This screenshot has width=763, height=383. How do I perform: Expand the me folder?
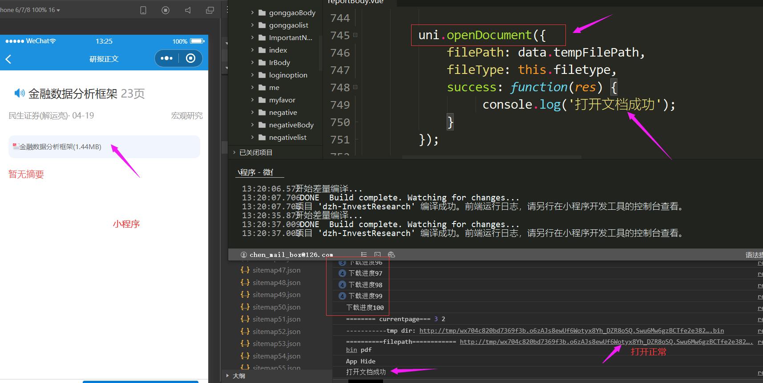252,88
